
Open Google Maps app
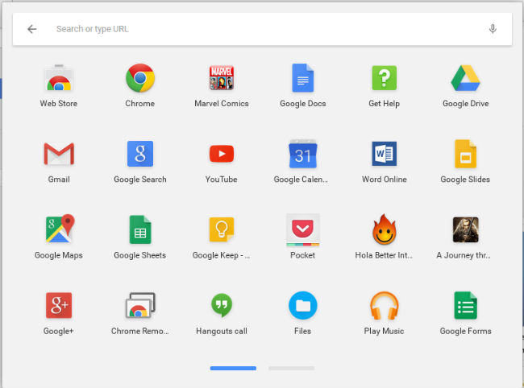click(60, 229)
